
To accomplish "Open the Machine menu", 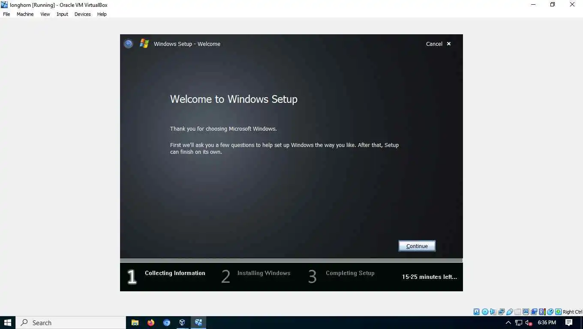I will pos(25,14).
